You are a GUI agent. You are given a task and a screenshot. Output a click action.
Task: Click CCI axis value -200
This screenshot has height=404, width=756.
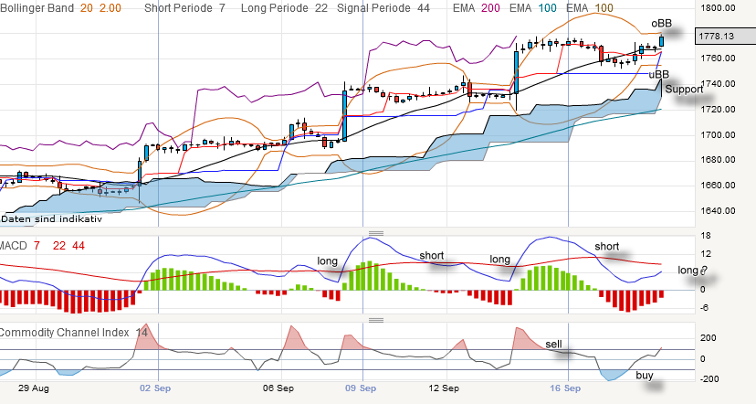point(709,379)
